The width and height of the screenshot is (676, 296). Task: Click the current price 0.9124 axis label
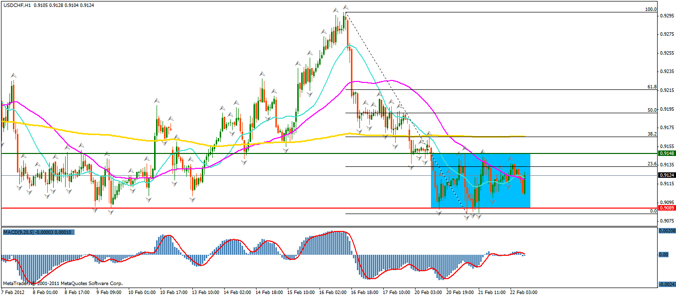pos(666,175)
